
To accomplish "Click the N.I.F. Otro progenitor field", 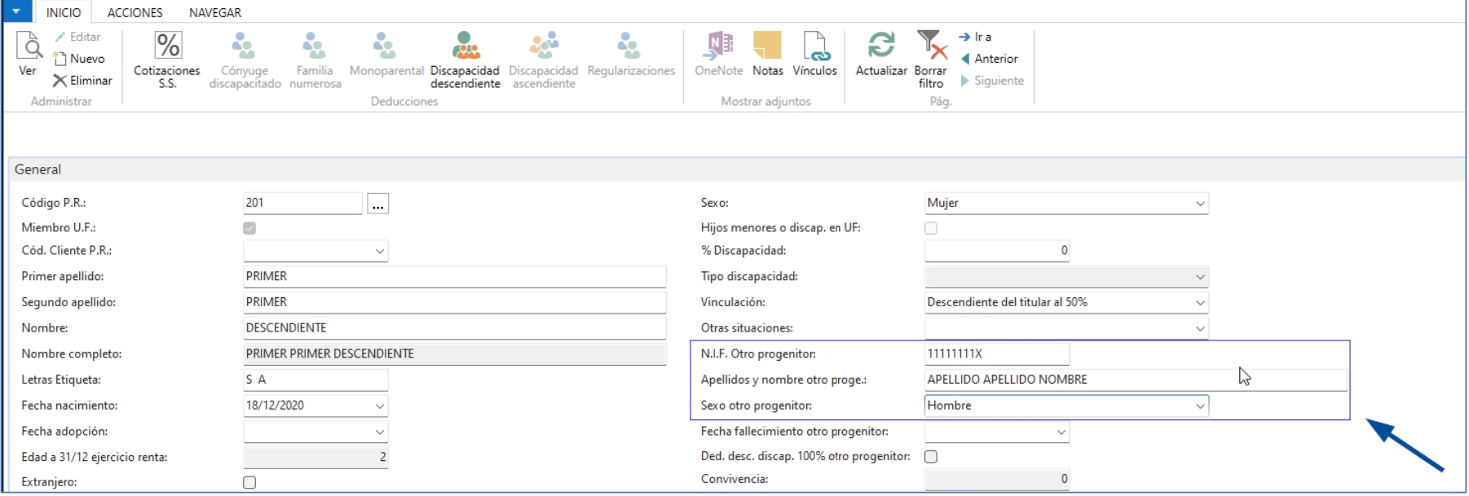I will point(995,353).
